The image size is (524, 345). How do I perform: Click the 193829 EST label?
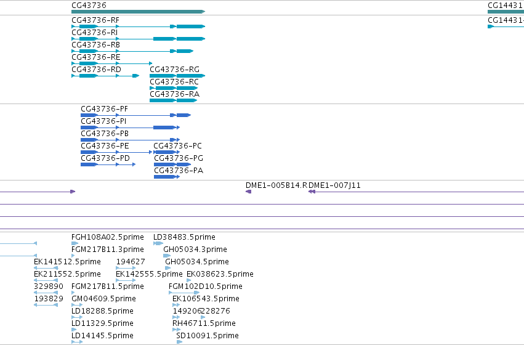(x=49, y=299)
